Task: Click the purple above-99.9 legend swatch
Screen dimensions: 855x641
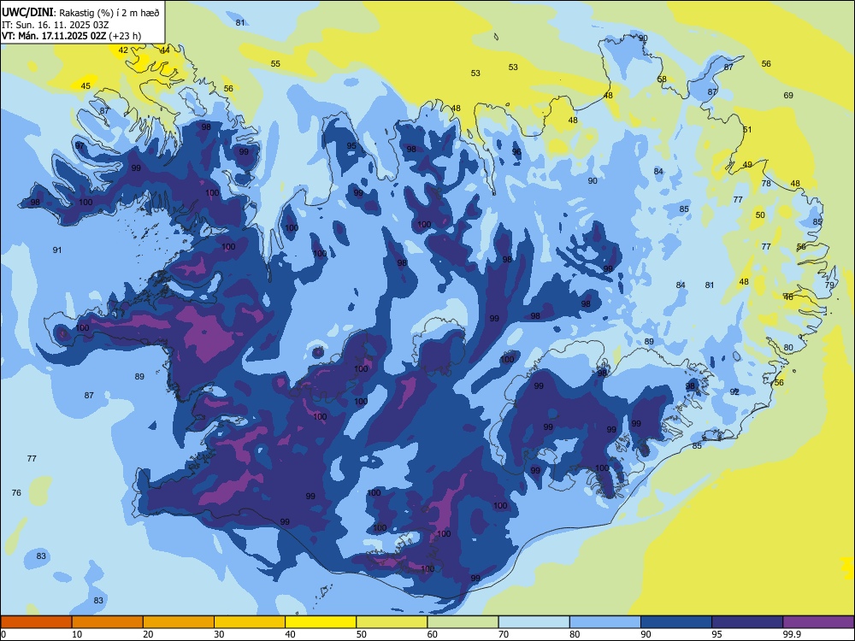Action: (x=818, y=622)
